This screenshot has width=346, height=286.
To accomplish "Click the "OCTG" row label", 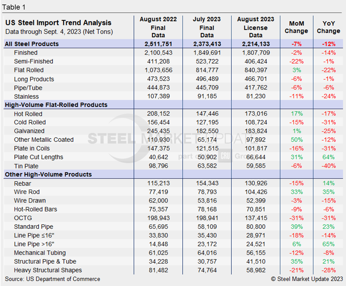I will [23, 218].
